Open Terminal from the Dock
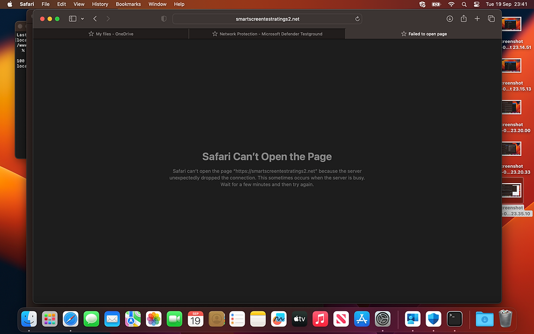This screenshot has height=334, width=534. click(454, 319)
